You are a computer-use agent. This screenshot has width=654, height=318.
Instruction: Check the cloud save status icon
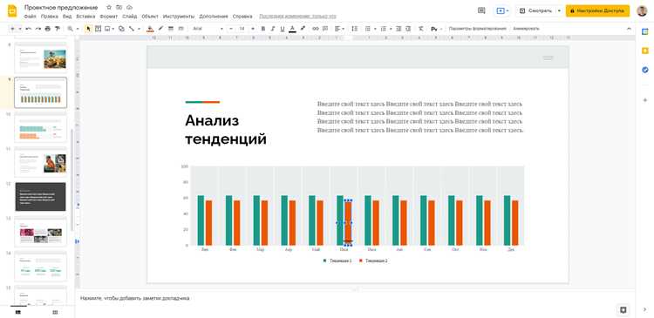click(129, 8)
